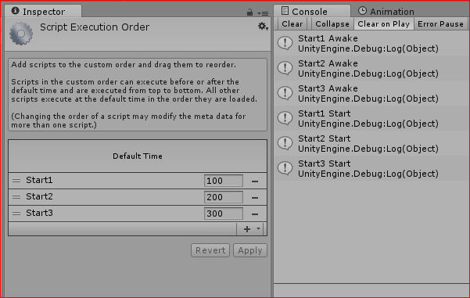Switch to the Animation tab
This screenshot has height=298, width=470.
386,12
